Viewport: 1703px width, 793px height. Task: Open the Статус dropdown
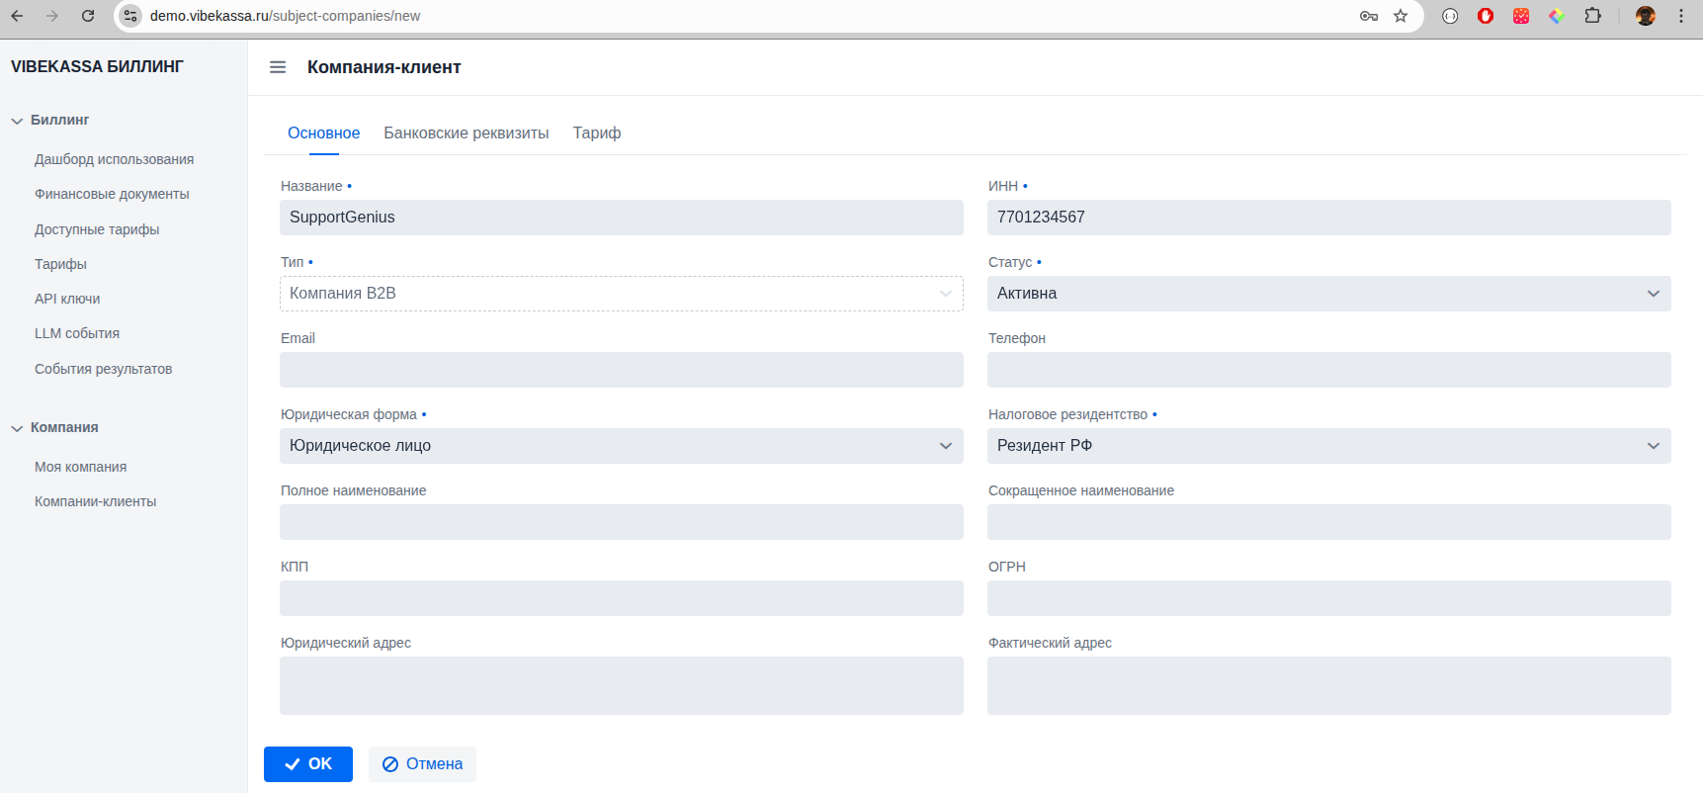coord(1328,294)
